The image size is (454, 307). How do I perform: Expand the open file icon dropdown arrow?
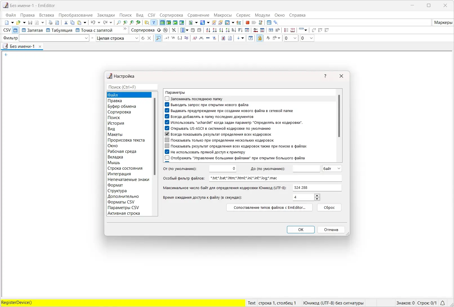[24, 23]
